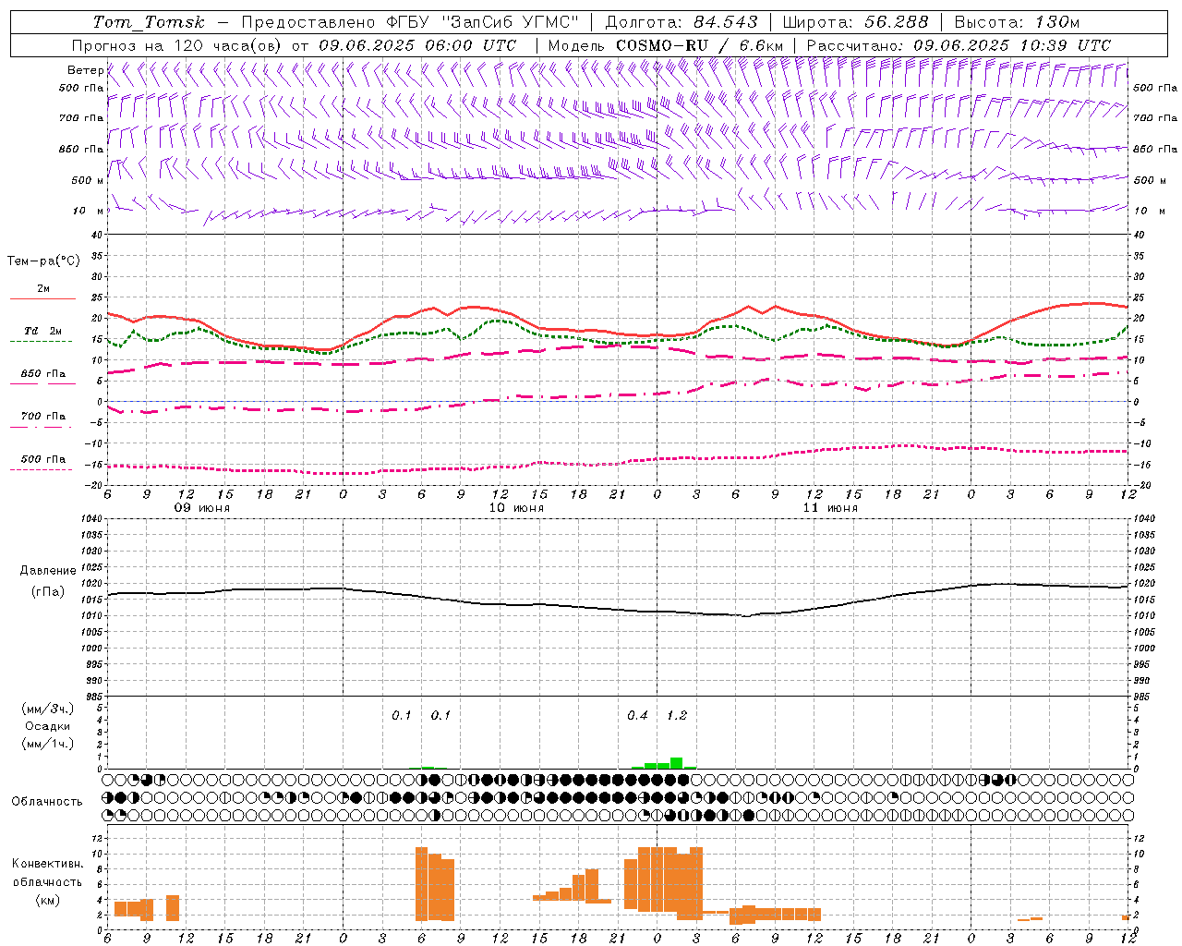This screenshot has height=946, width=1182.
Task: Click the 'Осадки' precipitation label
Action: pyautogui.click(x=47, y=726)
